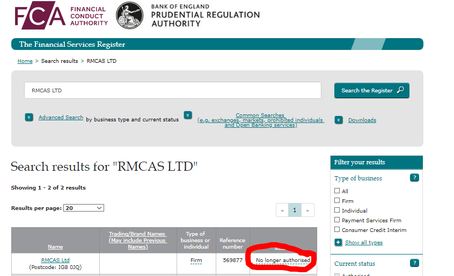The width and height of the screenshot is (454, 276).
Task: Open help for Type of business filter
Action: [x=414, y=178]
